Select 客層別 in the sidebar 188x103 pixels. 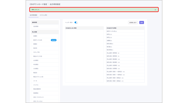(45, 44)
